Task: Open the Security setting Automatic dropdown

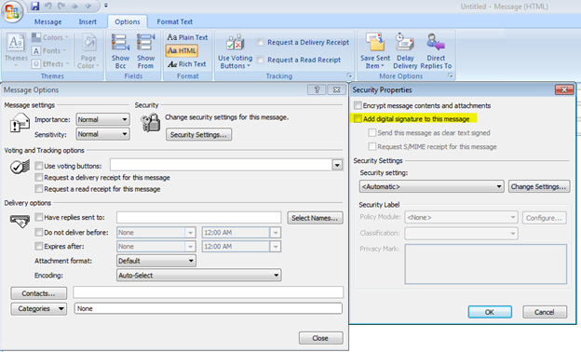Action: click(x=431, y=186)
